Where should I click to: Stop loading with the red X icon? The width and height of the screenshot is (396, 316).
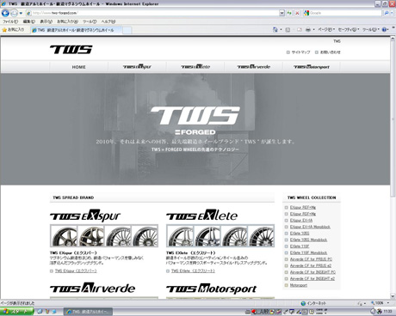pos(297,13)
